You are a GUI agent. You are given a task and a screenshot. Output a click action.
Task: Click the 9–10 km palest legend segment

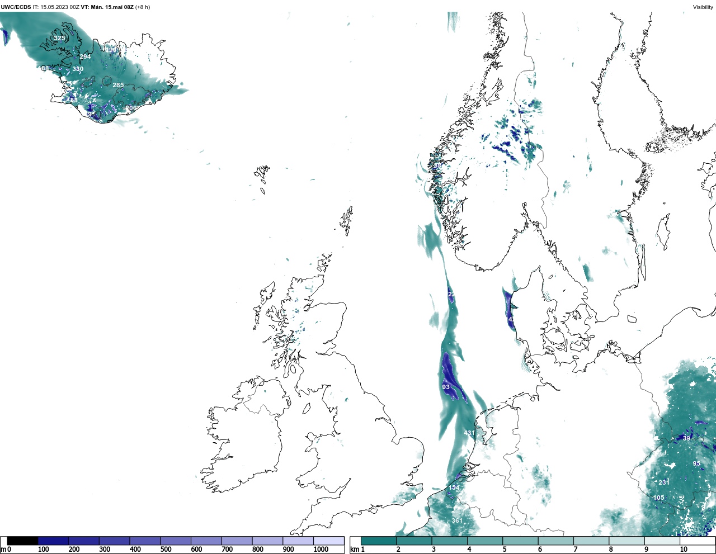[662, 541]
